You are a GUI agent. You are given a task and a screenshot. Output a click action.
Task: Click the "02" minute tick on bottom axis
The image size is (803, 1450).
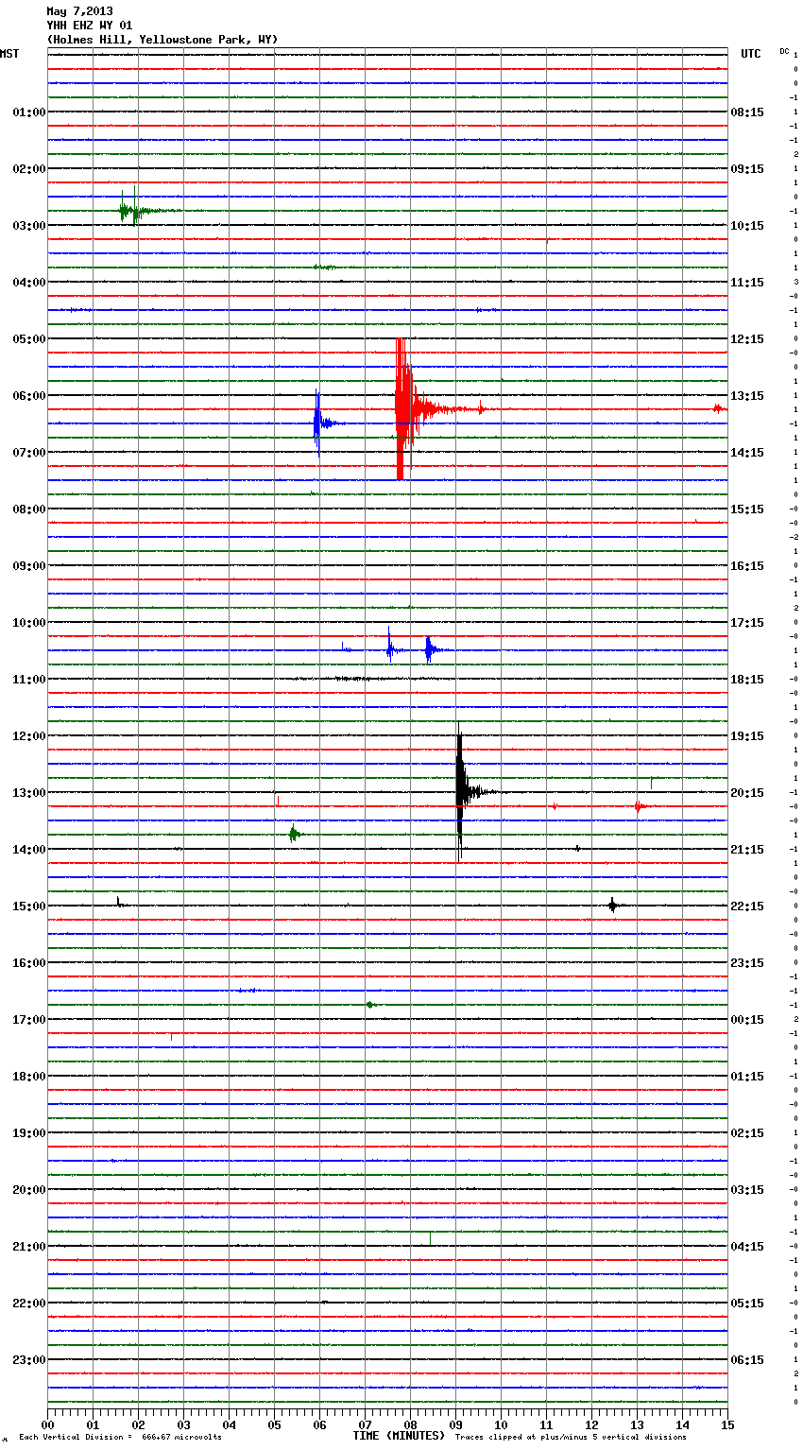[x=138, y=1424]
